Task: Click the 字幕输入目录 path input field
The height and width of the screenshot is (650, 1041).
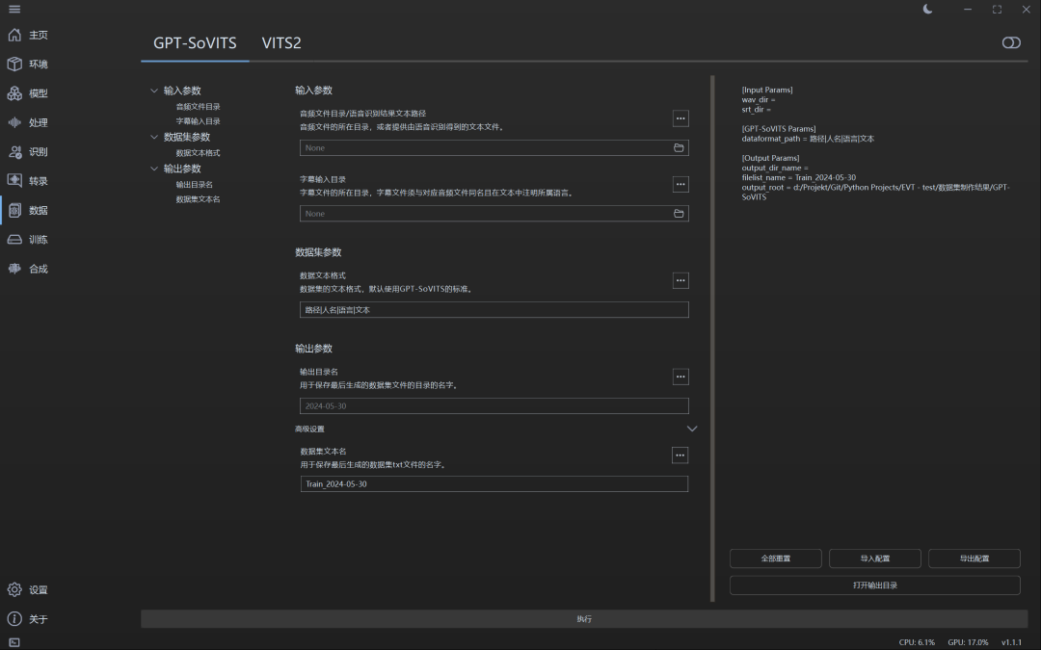Action: pyautogui.click(x=494, y=214)
